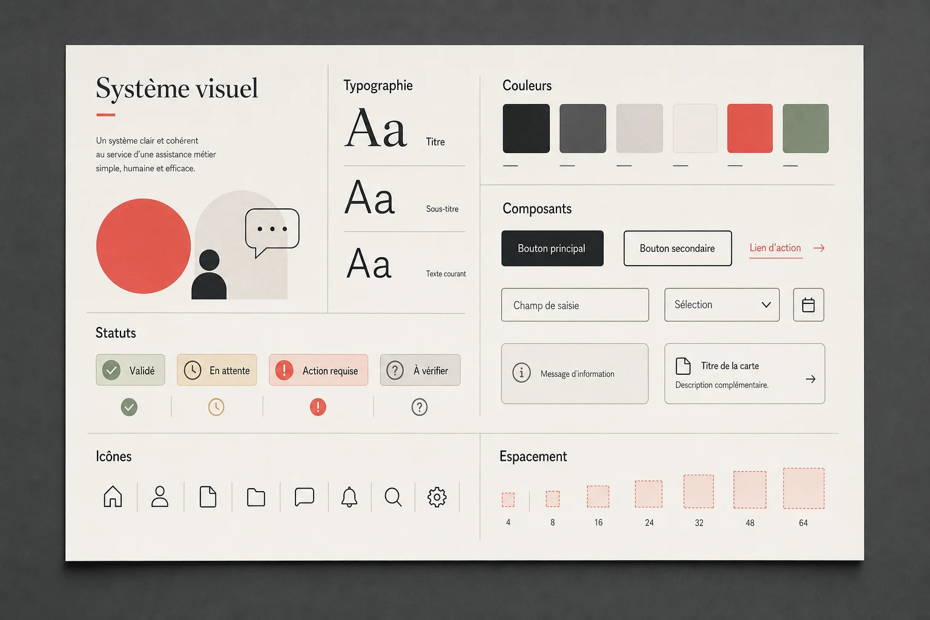Click the calendar icon button
This screenshot has height=620, width=930.
coord(808,305)
